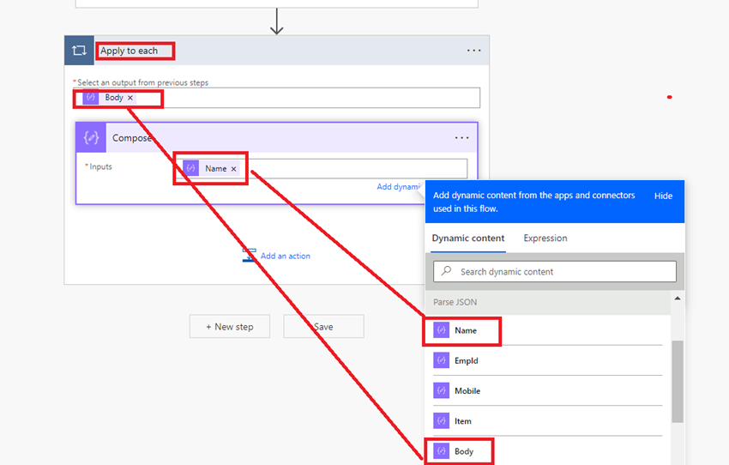
Task: Click the Save button
Action: [323, 326]
